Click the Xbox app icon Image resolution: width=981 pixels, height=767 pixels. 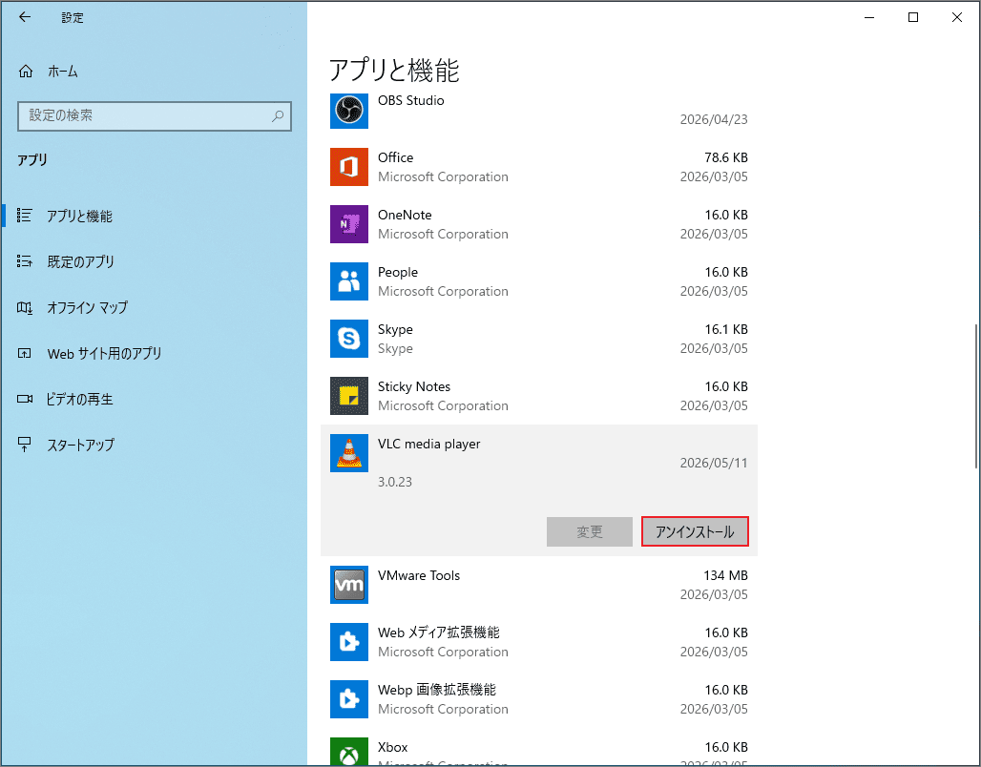coord(349,752)
